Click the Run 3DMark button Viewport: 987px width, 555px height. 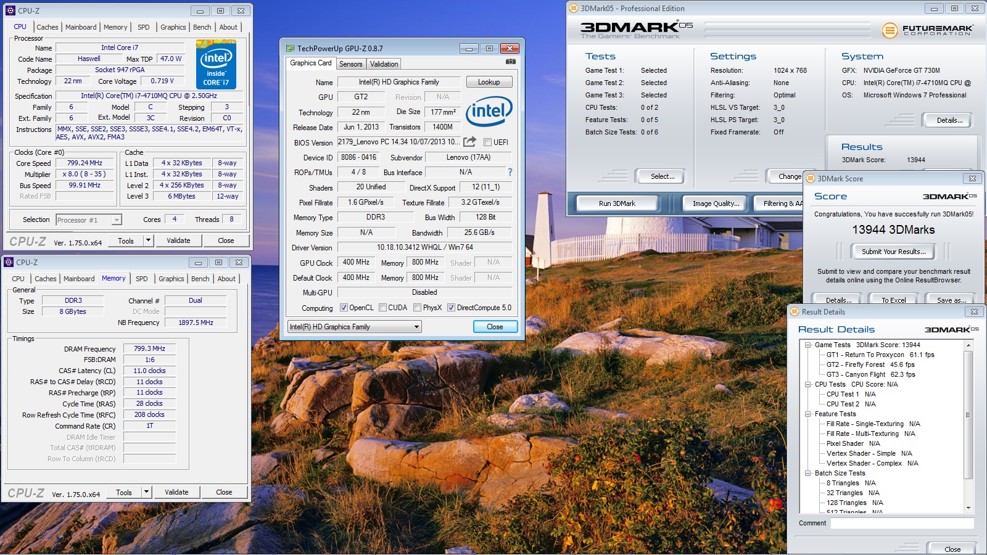click(617, 203)
